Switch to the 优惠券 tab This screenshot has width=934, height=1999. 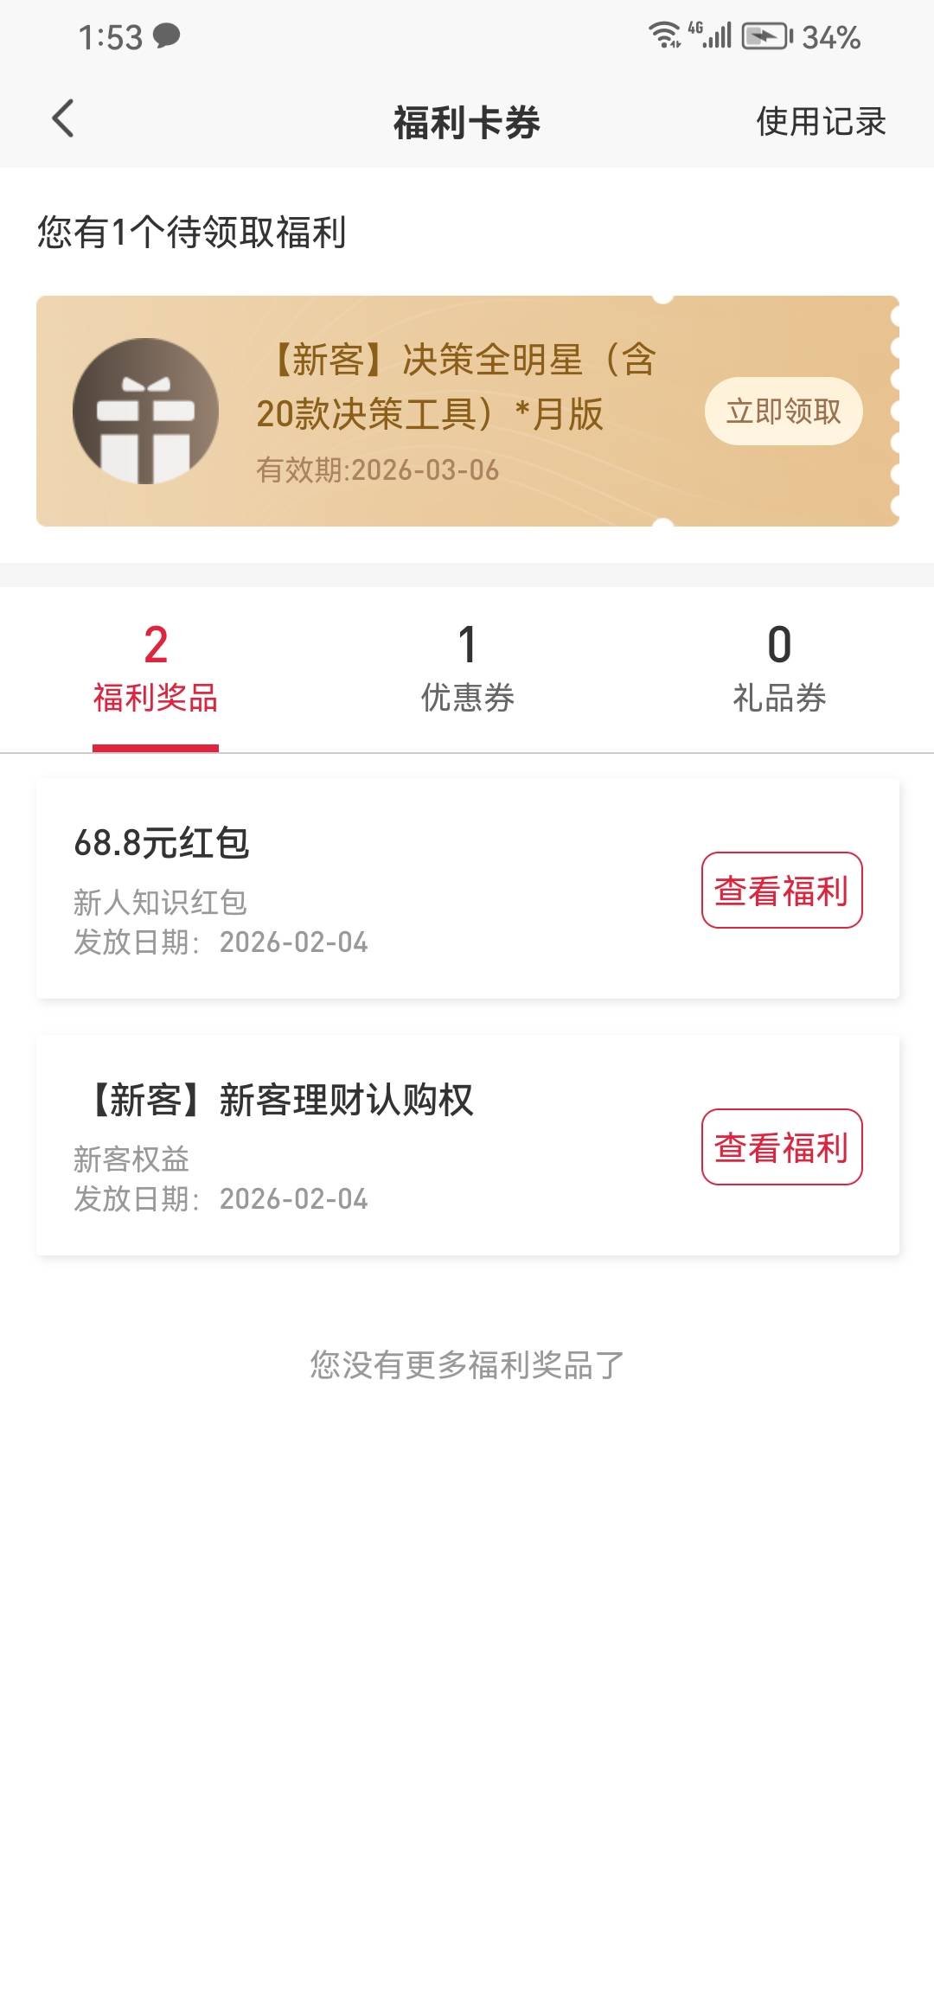click(x=467, y=669)
